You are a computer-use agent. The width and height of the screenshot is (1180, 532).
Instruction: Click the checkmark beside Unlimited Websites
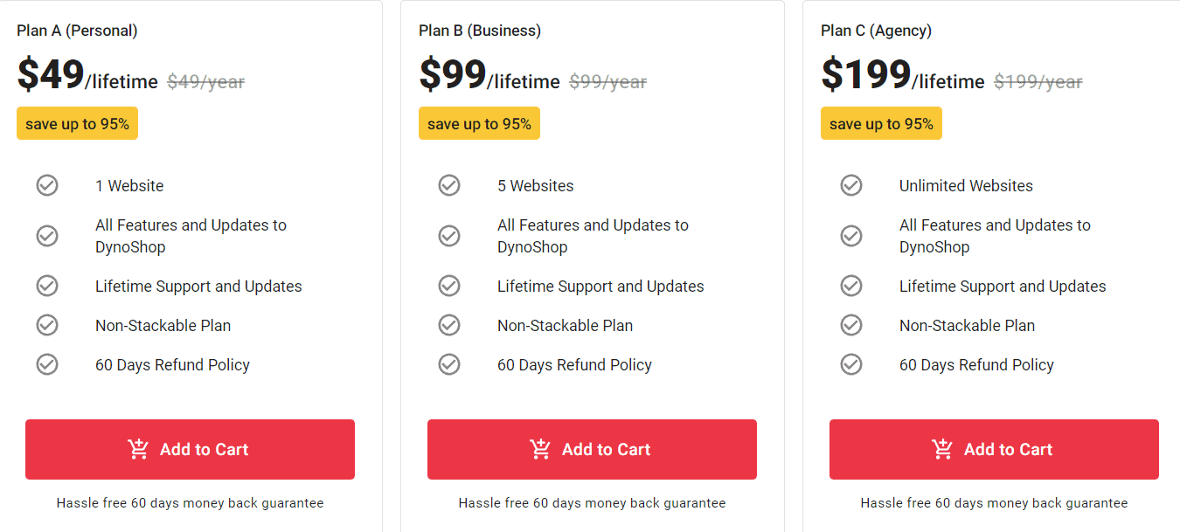(x=851, y=185)
